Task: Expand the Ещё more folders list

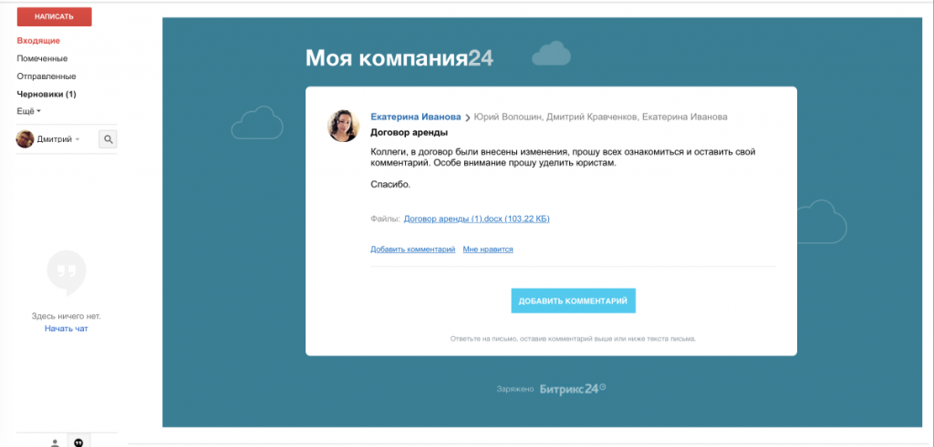Action: 28,111
